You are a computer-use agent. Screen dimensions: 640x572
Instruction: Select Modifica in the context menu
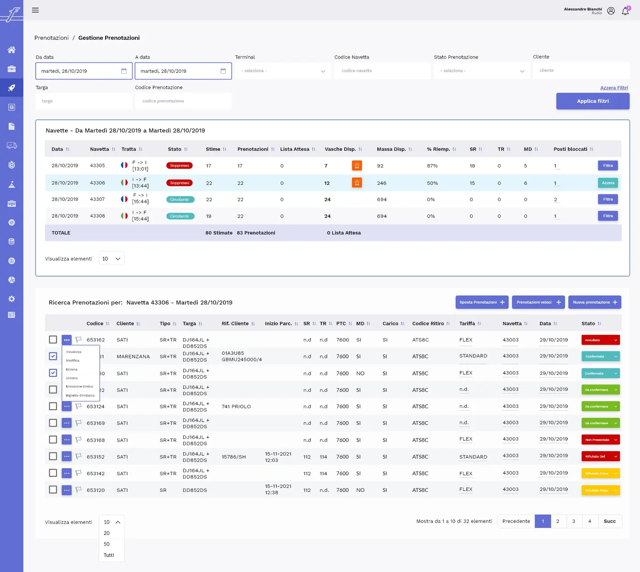(x=73, y=360)
